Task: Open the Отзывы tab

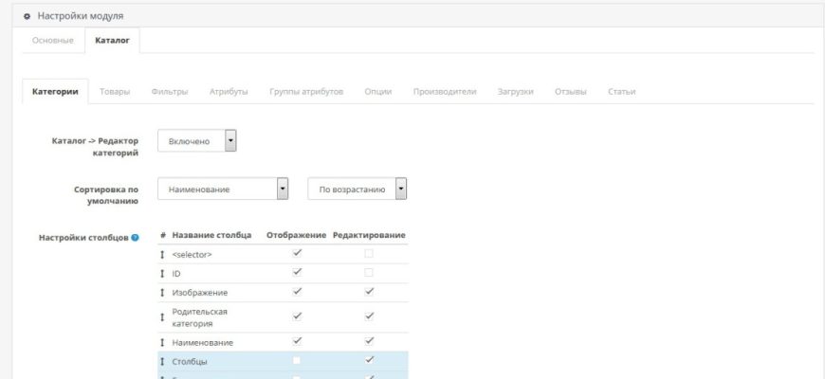Action: coord(570,91)
